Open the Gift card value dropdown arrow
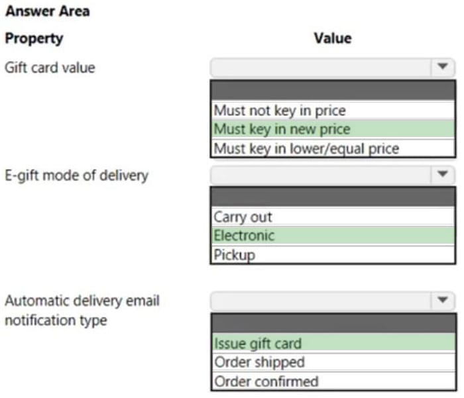This screenshot has height=398, width=464. (442, 67)
